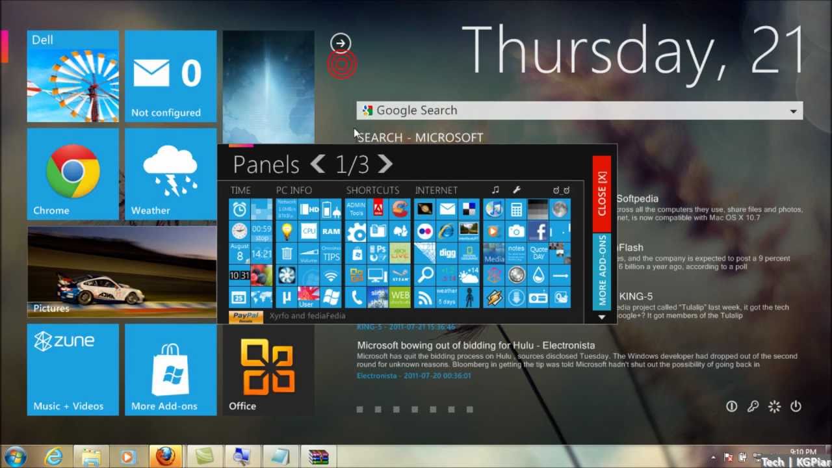Select the analog clock tile
Viewport: 832px width, 468px height.
[240, 231]
